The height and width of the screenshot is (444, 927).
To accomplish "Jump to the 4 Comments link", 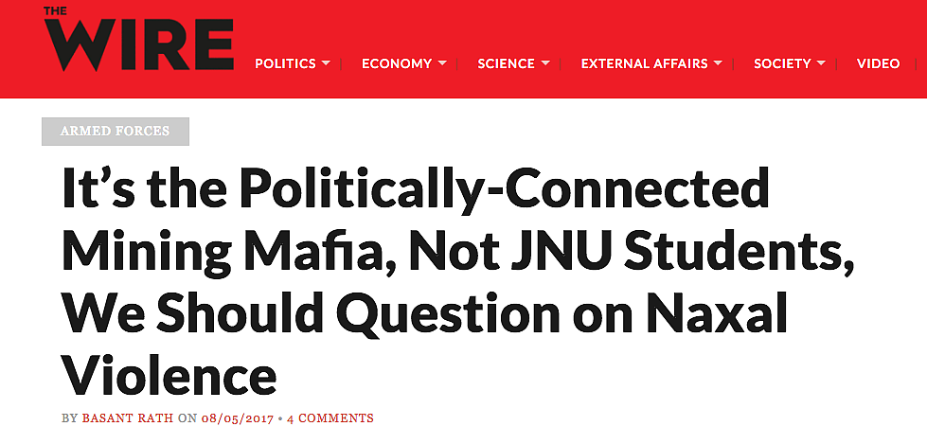I will tap(330, 418).
